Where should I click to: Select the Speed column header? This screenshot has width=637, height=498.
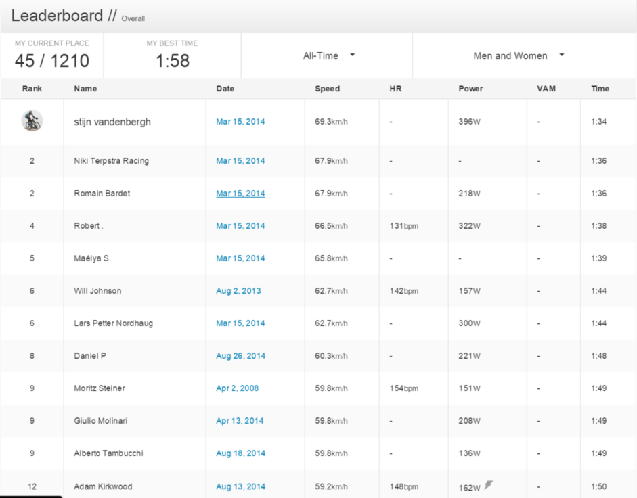pos(327,89)
